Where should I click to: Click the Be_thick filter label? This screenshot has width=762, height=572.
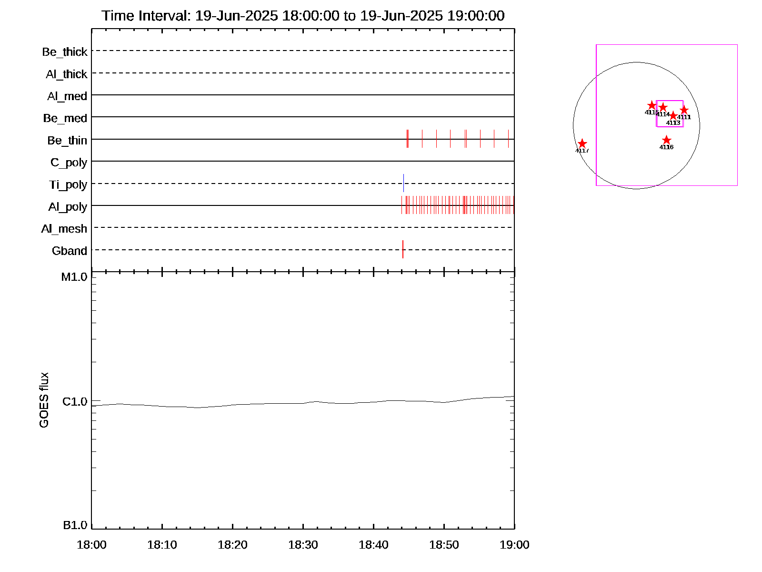tap(65, 52)
